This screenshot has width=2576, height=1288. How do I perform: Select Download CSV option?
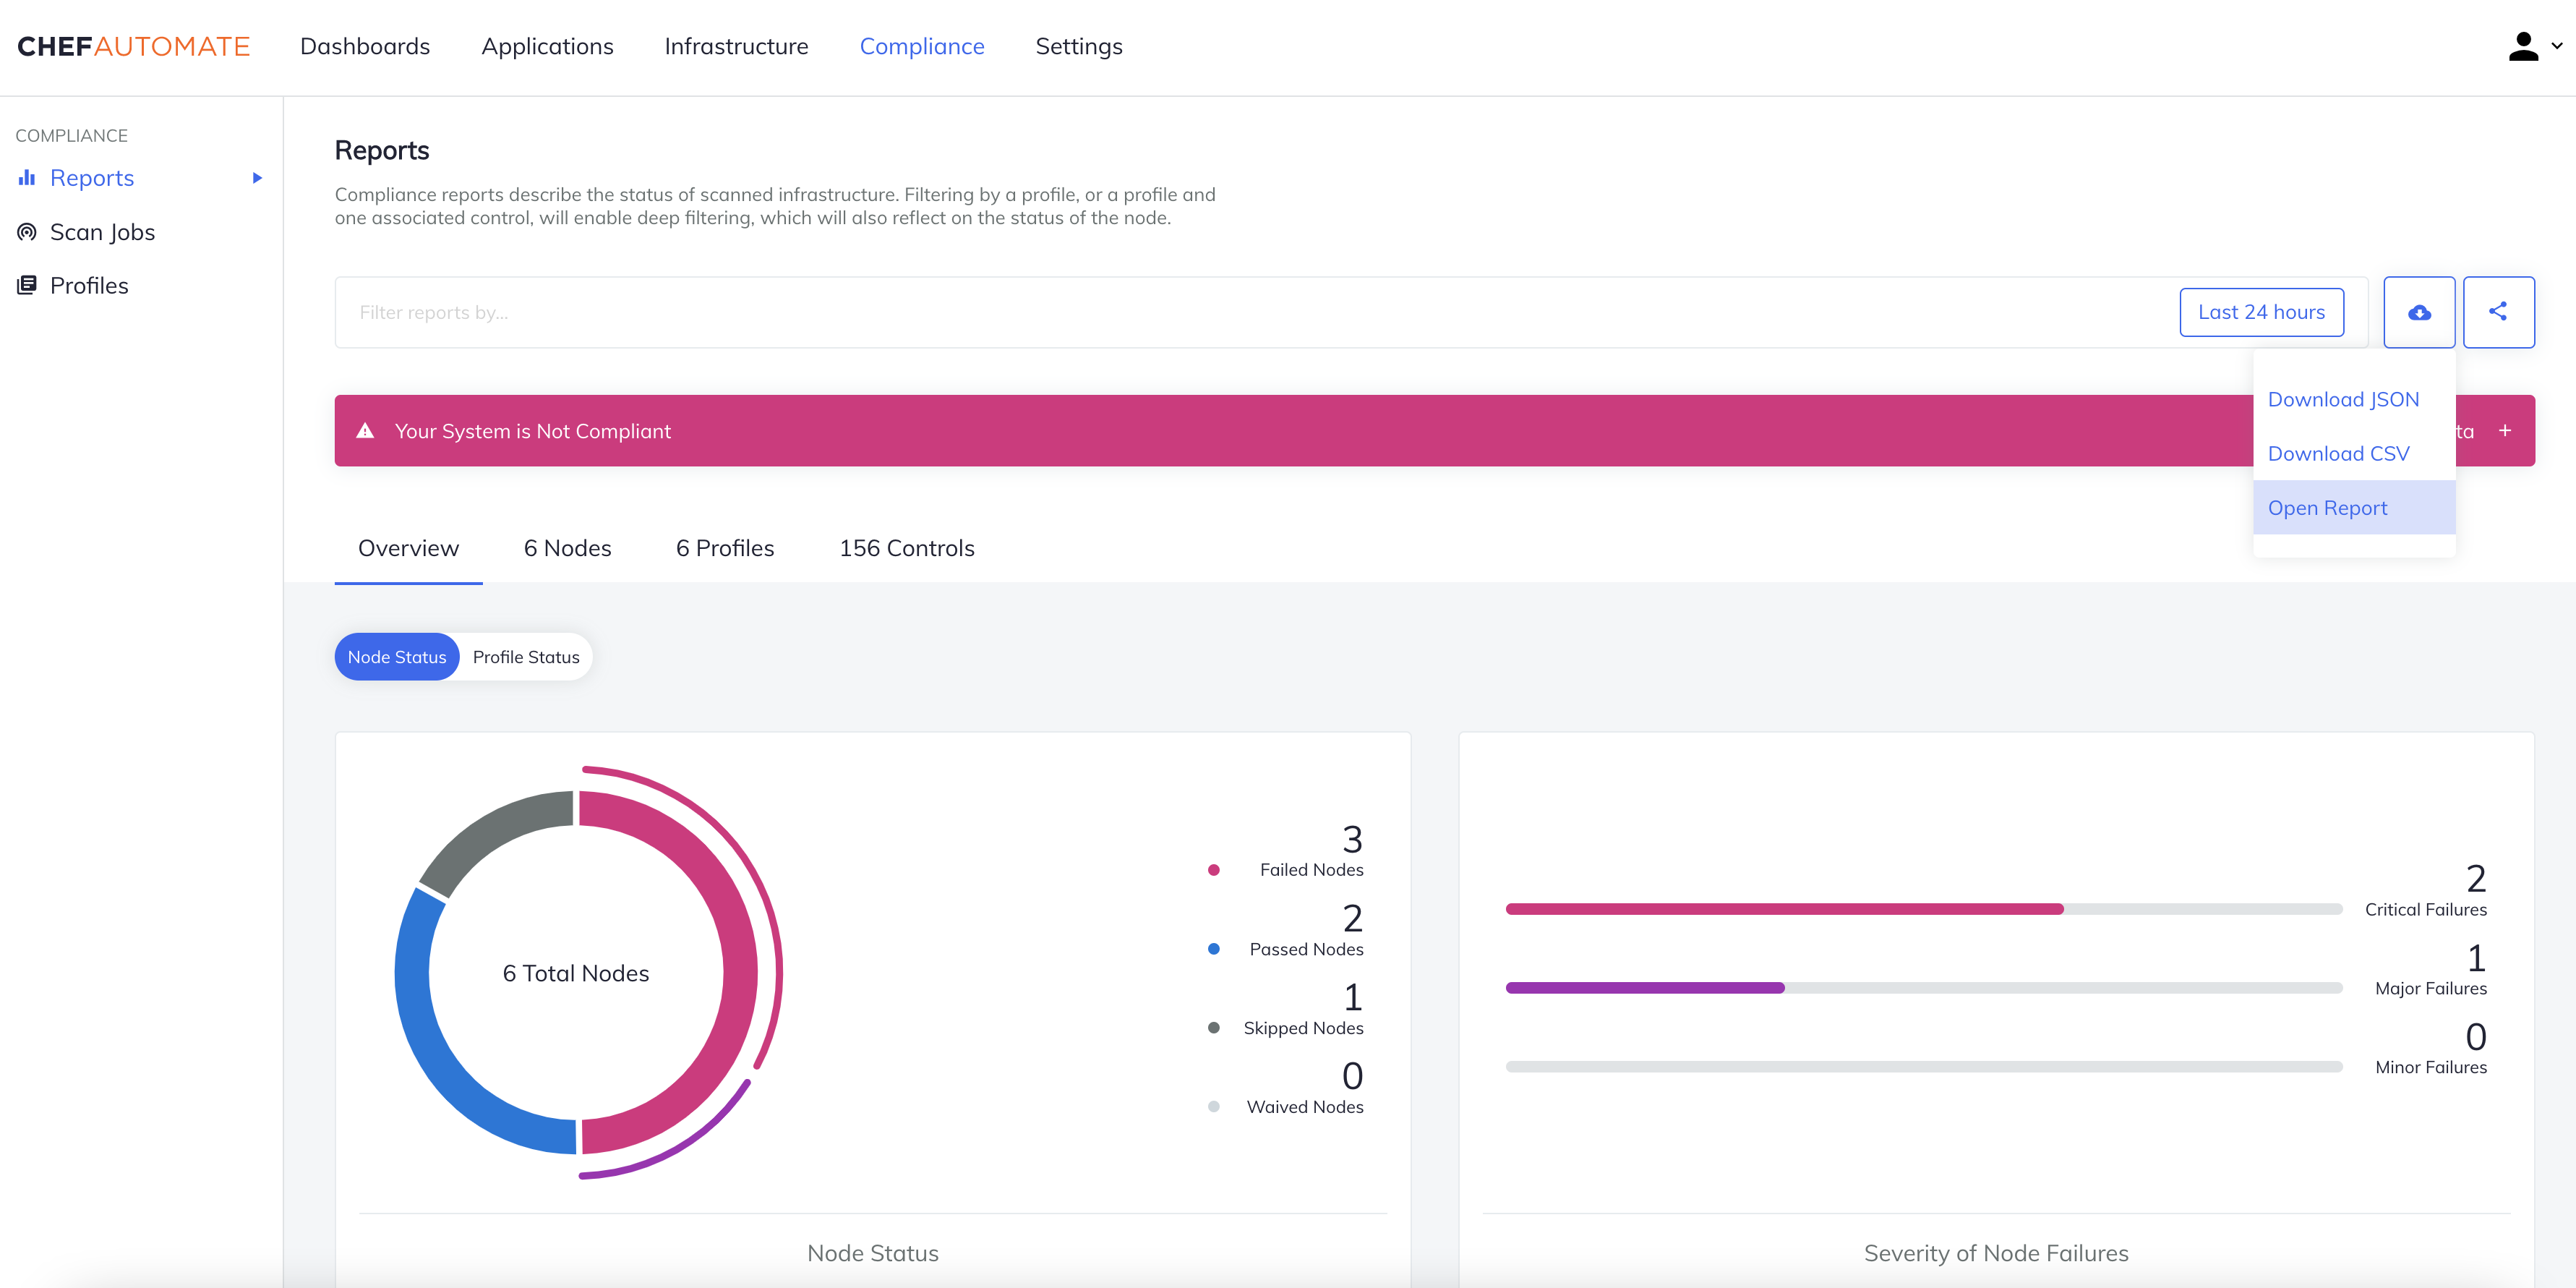[2336, 453]
